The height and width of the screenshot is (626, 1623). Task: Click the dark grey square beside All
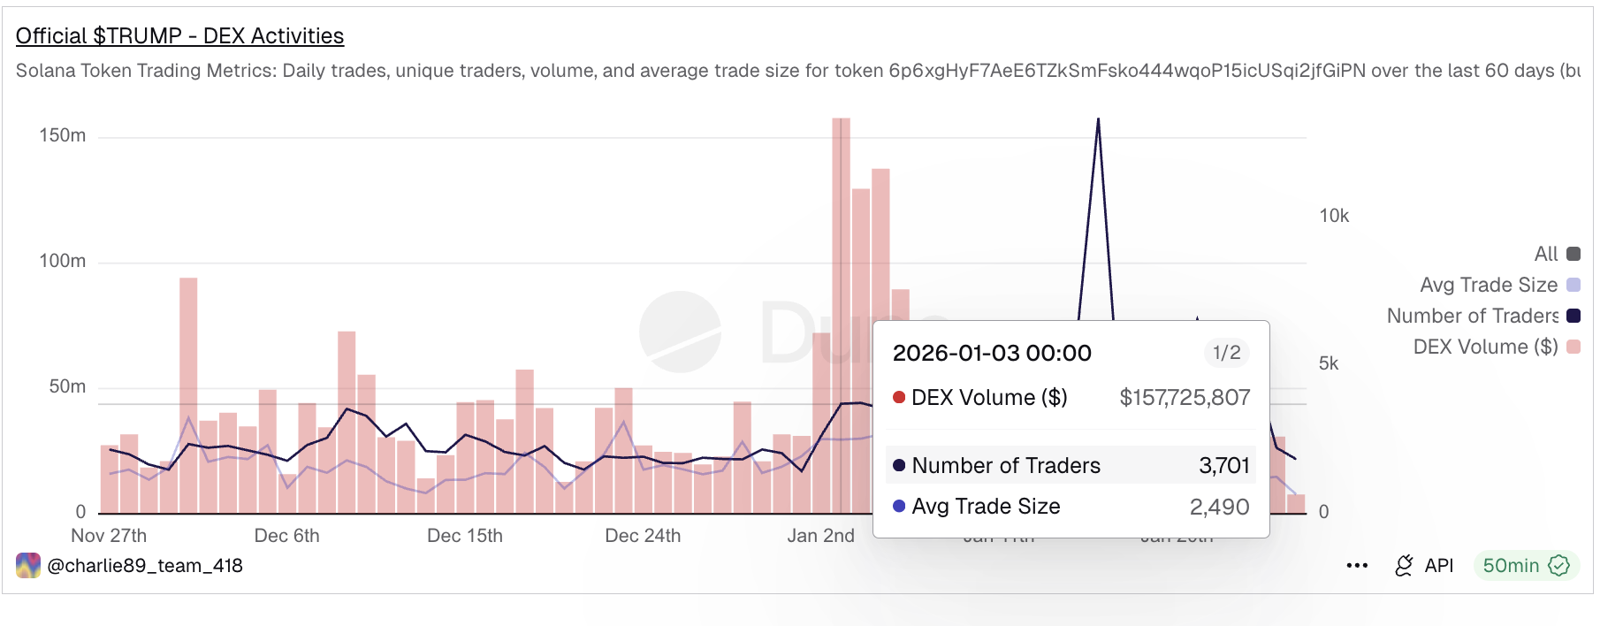1573,254
